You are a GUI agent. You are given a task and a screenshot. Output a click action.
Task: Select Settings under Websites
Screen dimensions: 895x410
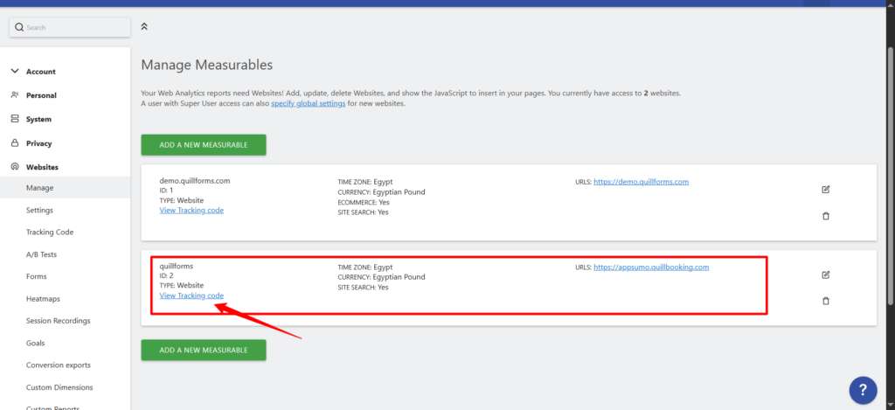tap(39, 210)
